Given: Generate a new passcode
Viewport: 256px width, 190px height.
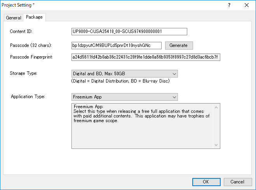Looking at the screenshot, I should click(179, 45).
